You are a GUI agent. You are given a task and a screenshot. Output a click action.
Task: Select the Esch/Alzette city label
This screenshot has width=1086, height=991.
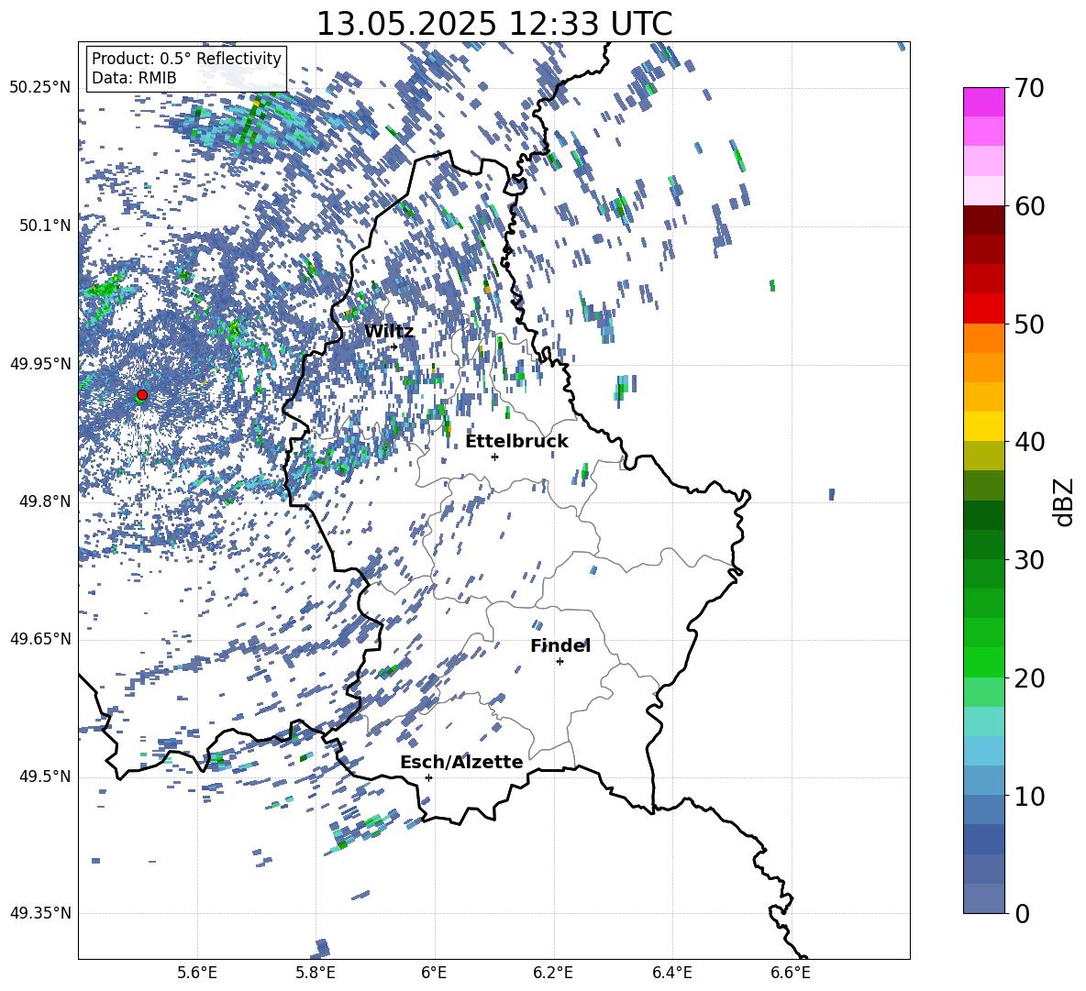pos(461,762)
